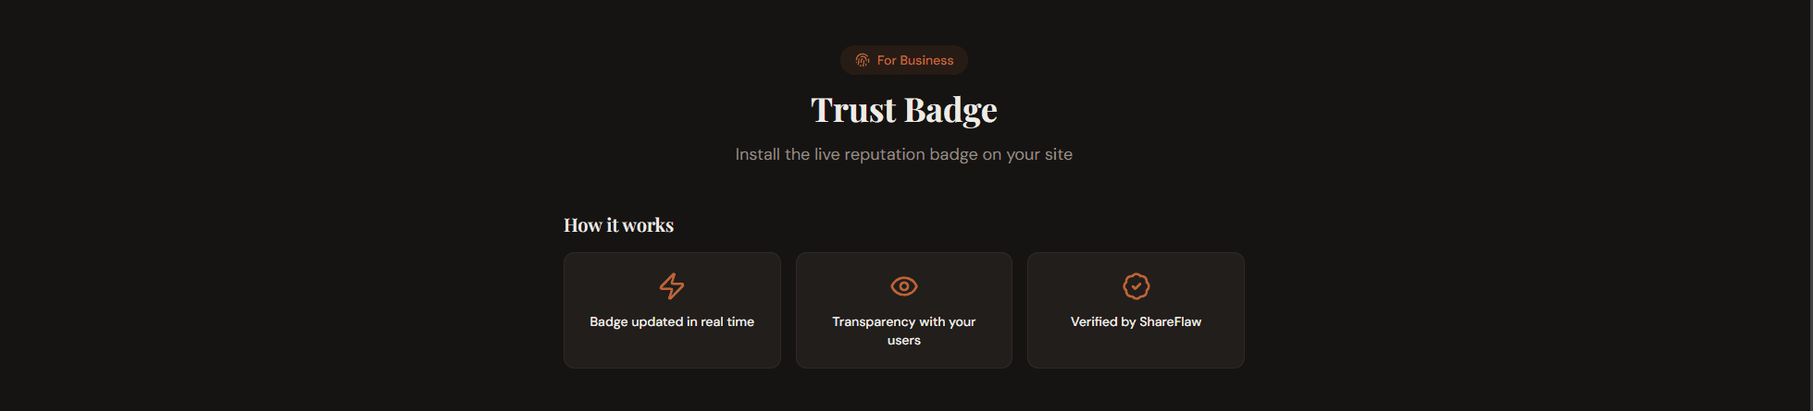Click the eye icon in the middle card
Image resolution: width=1813 pixels, height=411 pixels.
pyautogui.click(x=904, y=286)
